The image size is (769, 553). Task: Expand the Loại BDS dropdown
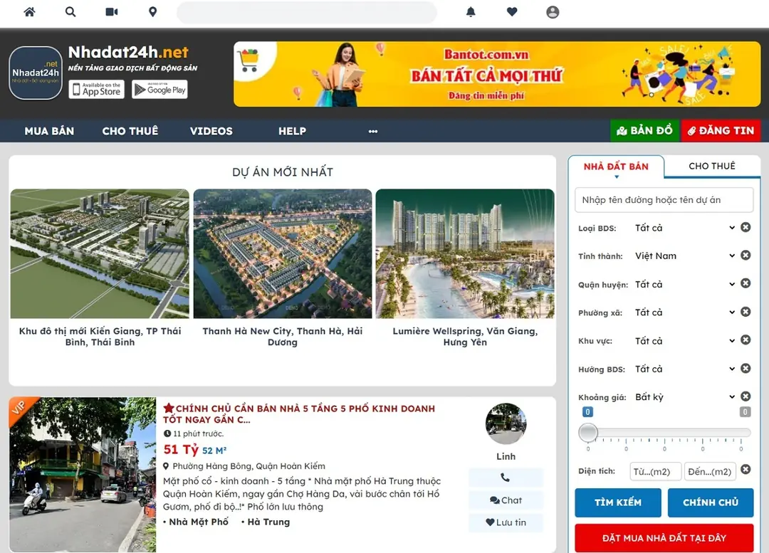click(732, 227)
